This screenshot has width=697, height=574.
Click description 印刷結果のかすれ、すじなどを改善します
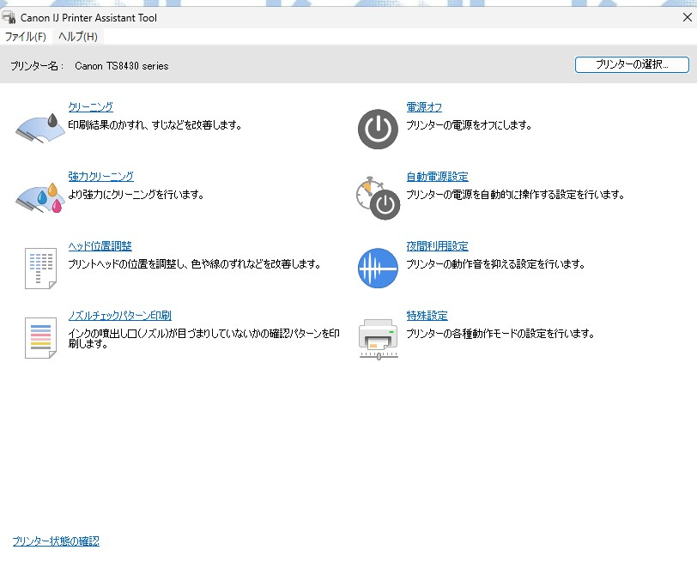pos(155,125)
